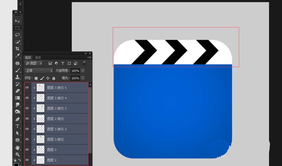Switch to the 通道 tab

(38, 58)
